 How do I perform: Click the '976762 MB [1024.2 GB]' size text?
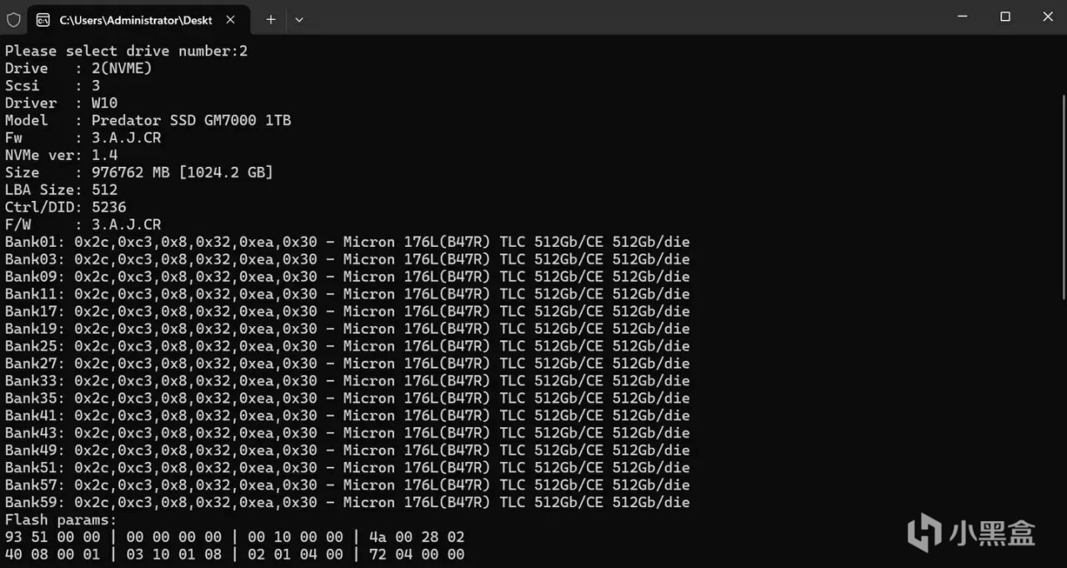click(182, 173)
